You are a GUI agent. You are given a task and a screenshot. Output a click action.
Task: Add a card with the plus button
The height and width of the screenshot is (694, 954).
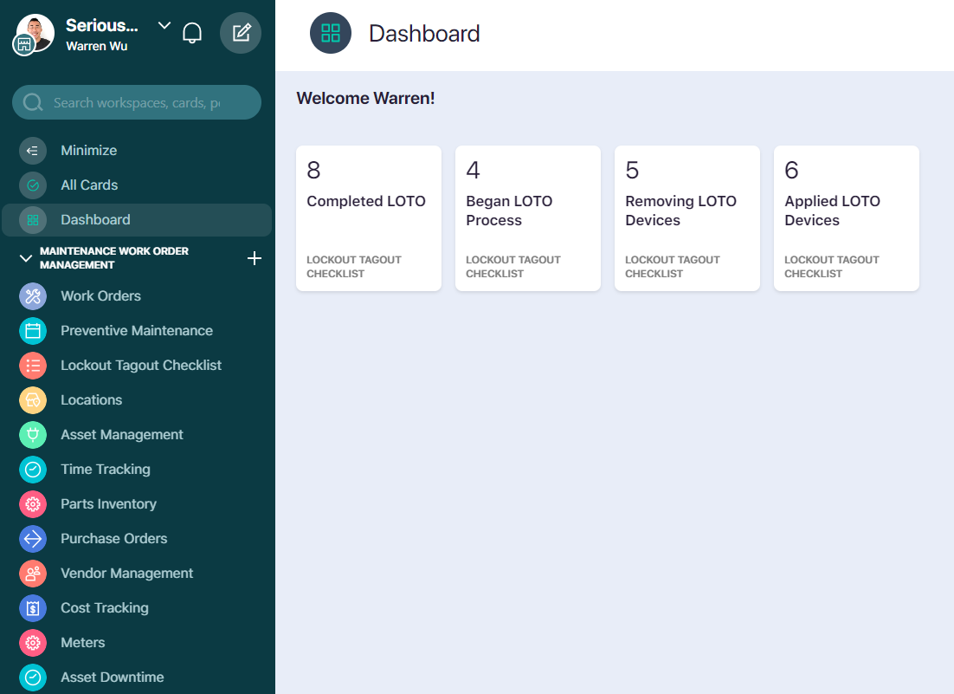point(255,257)
